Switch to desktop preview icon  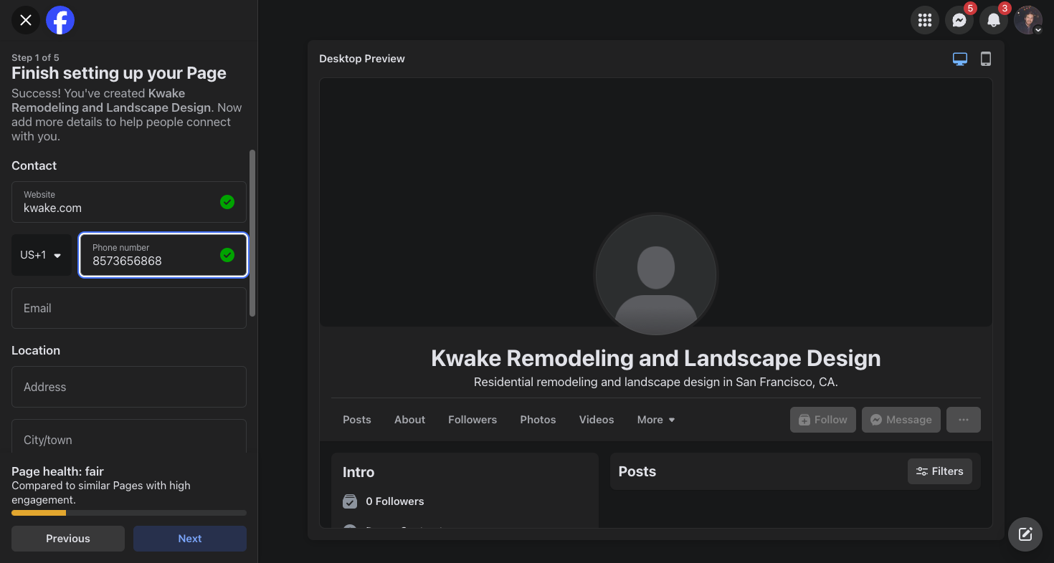960,59
